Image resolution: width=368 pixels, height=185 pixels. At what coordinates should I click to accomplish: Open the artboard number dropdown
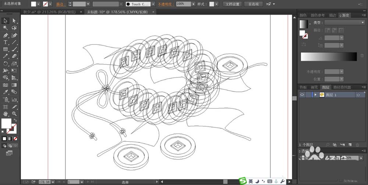pos(82,182)
